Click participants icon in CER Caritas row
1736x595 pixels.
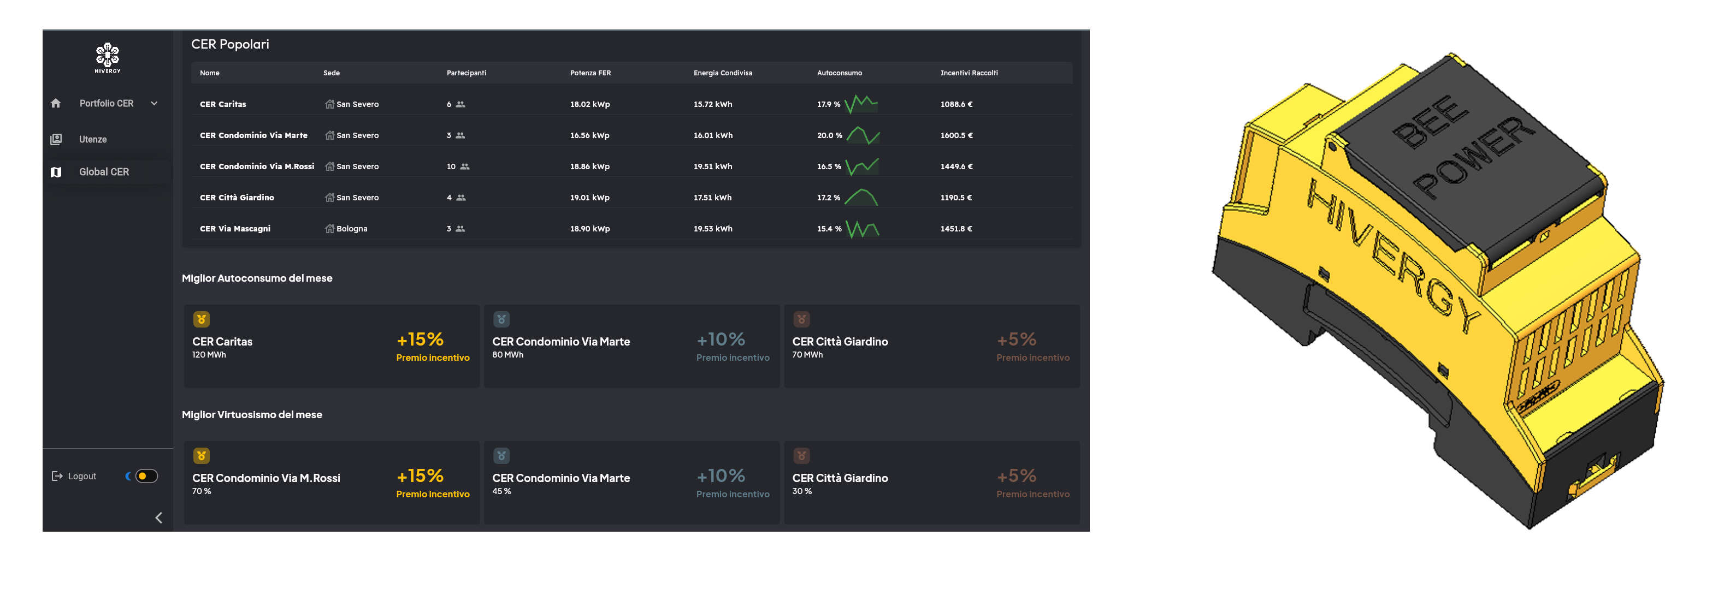[x=460, y=104]
